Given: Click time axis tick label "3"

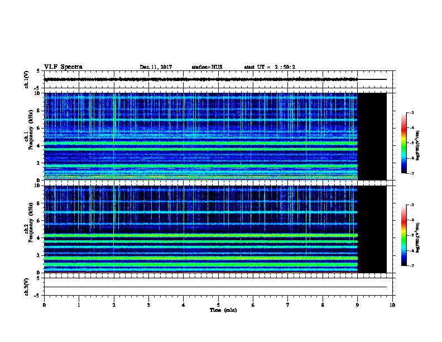Looking at the screenshot, I should click(x=148, y=305).
